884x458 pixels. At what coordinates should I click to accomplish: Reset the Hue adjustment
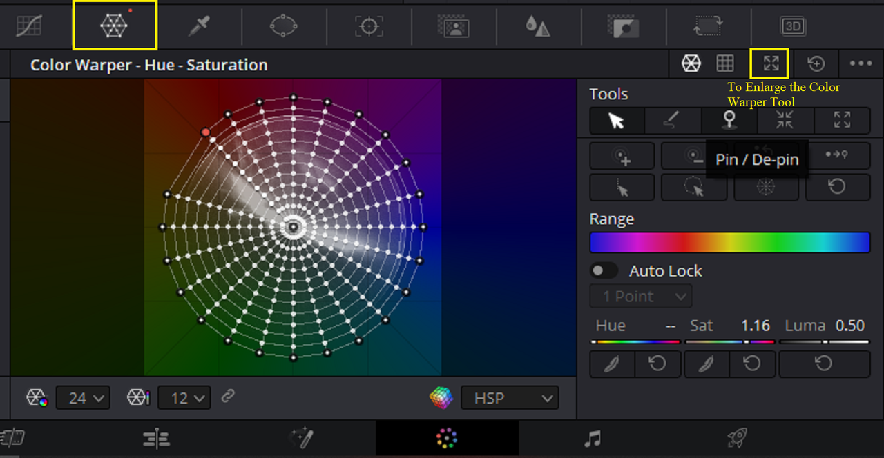point(657,364)
